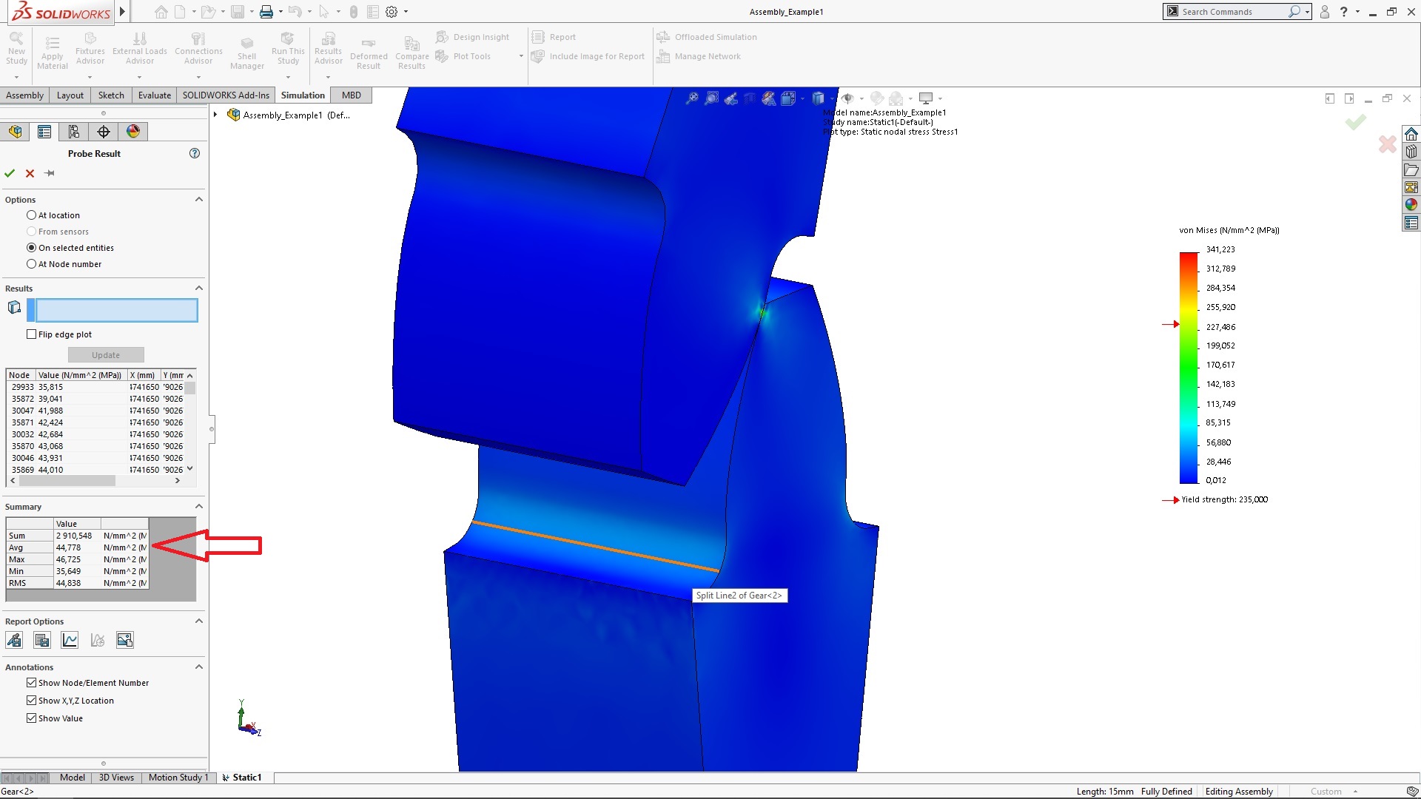The width and height of the screenshot is (1421, 799).
Task: Open Design Library in task pane
Action: click(x=1411, y=152)
